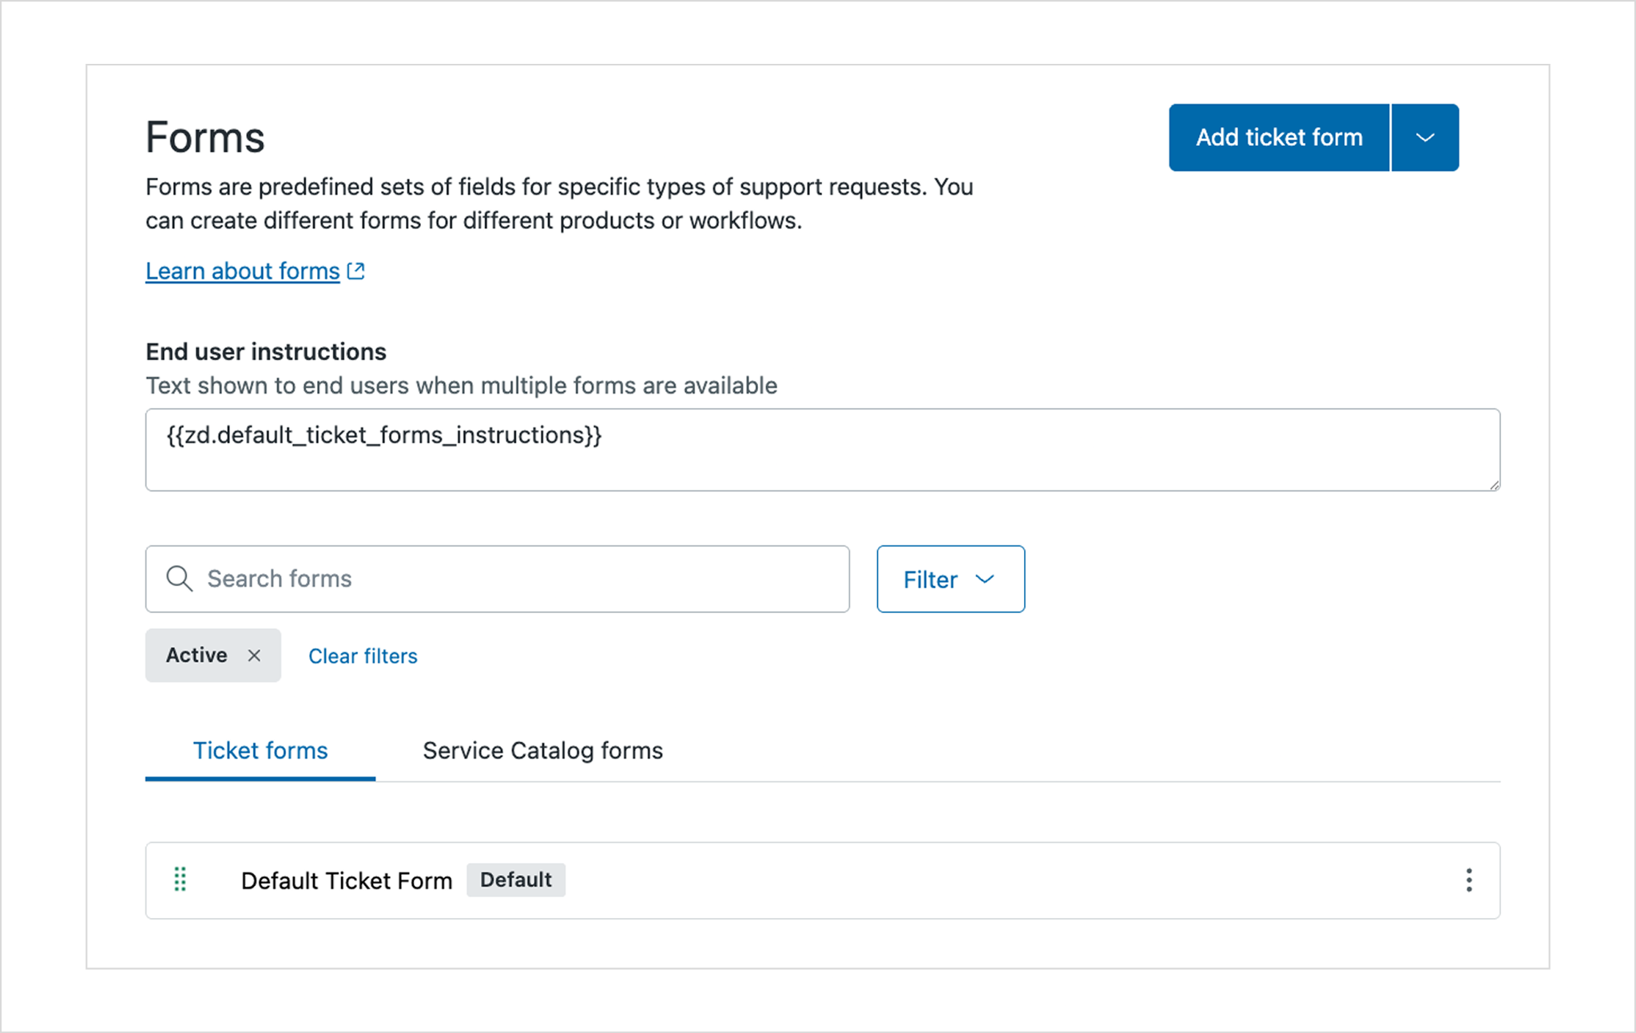Viewport: 1636px width, 1033px height.
Task: Click the Add ticket form button
Action: [1278, 137]
